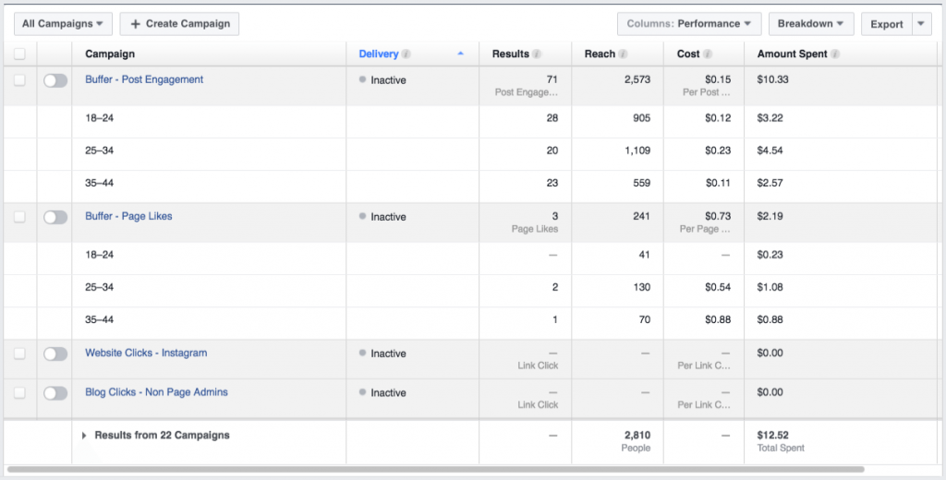The height and width of the screenshot is (480, 946).
Task: Enable the Website Clicks - Instagram campaign switch
Action: click(55, 354)
